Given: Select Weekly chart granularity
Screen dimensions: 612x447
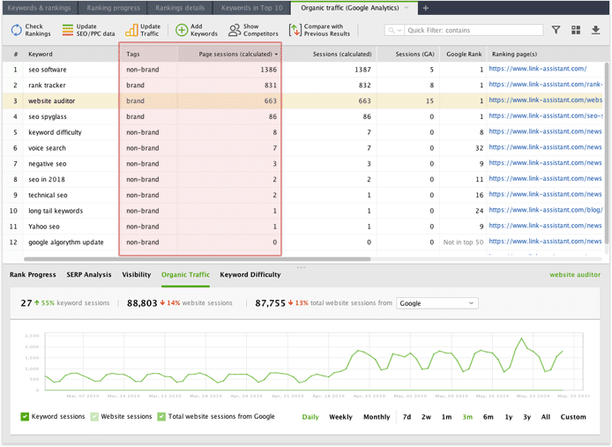Looking at the screenshot, I should click(x=340, y=417).
